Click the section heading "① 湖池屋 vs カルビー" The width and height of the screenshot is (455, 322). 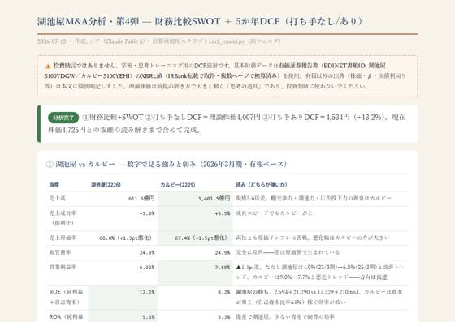[80, 164]
